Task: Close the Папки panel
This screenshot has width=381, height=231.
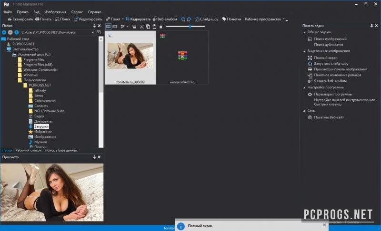Action: pyautogui.click(x=99, y=26)
